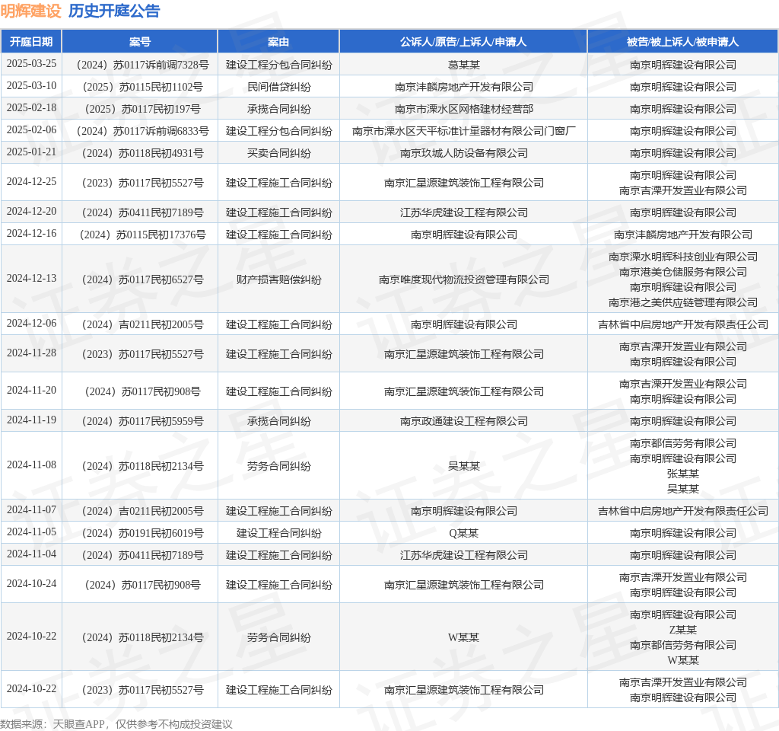Viewport: 779px width, 731px height.
Task: Click the 案由 column header
Action: click(x=278, y=42)
